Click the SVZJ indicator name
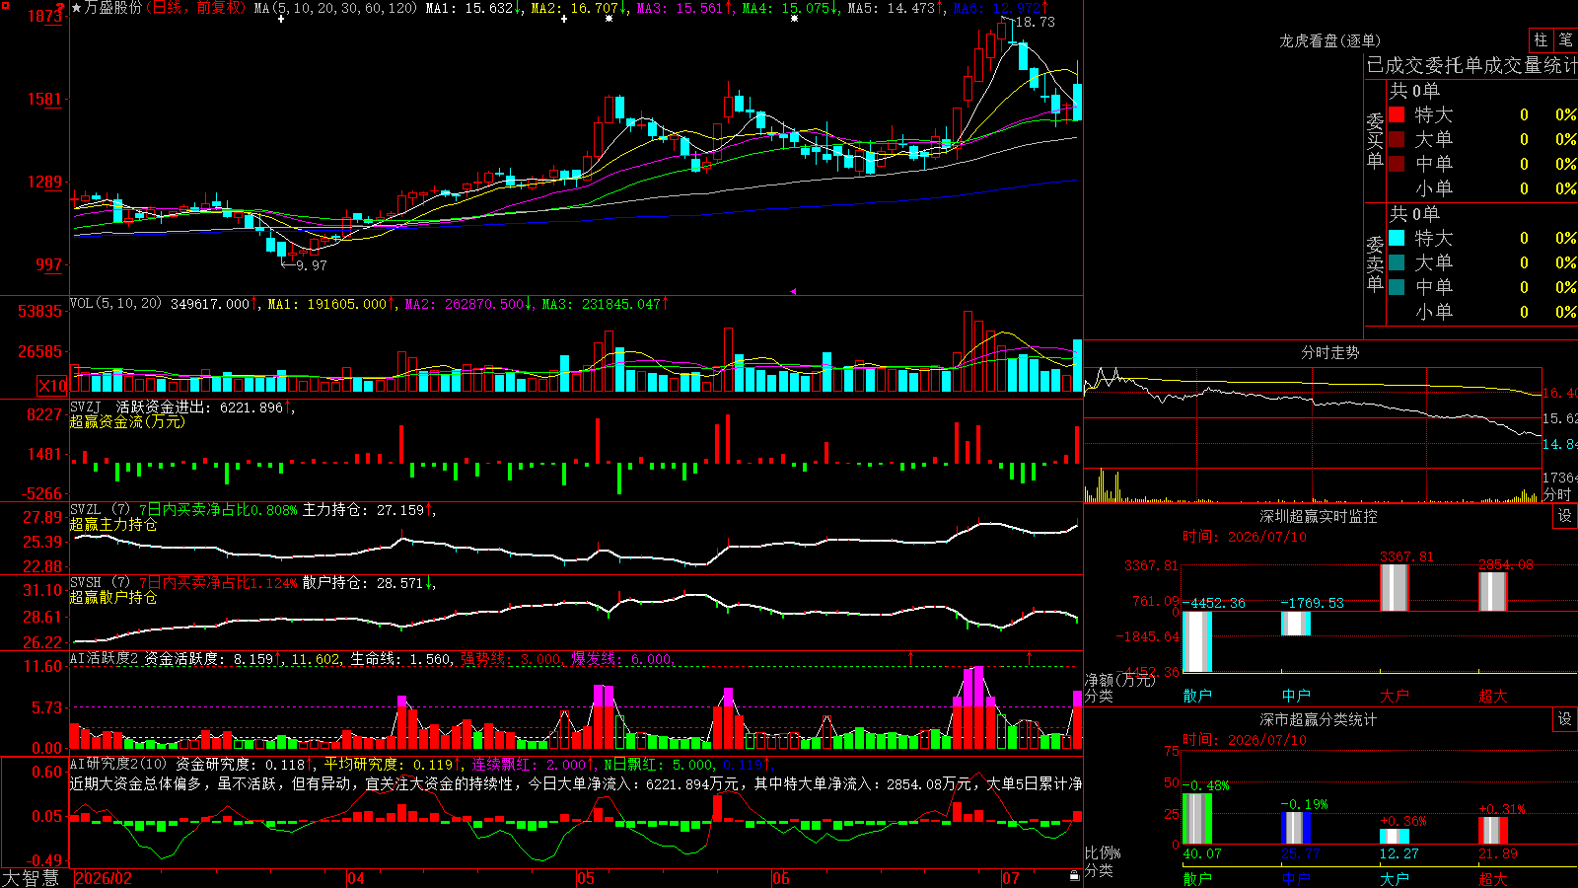The image size is (1578, 888). 86,407
